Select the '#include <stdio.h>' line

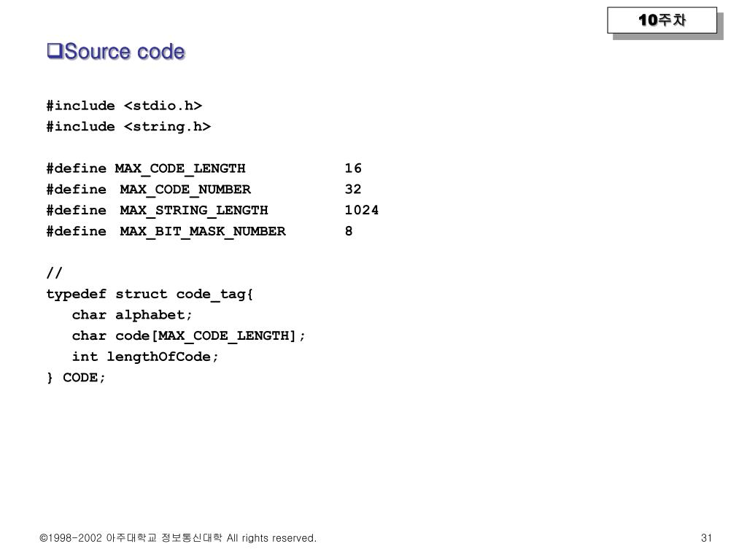[x=124, y=106]
